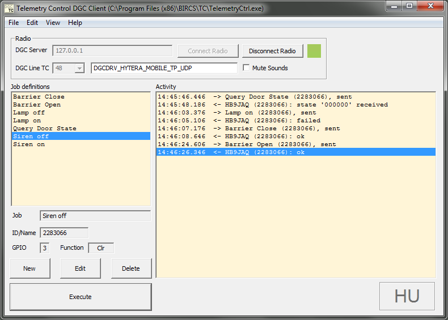The height and width of the screenshot is (320, 448).
Task: Click the Edit job button
Action: click(x=81, y=268)
